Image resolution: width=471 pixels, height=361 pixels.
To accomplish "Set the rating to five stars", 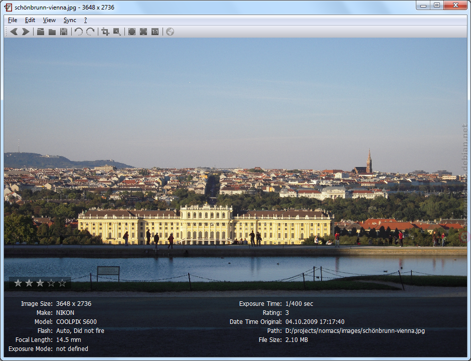I will (62, 283).
